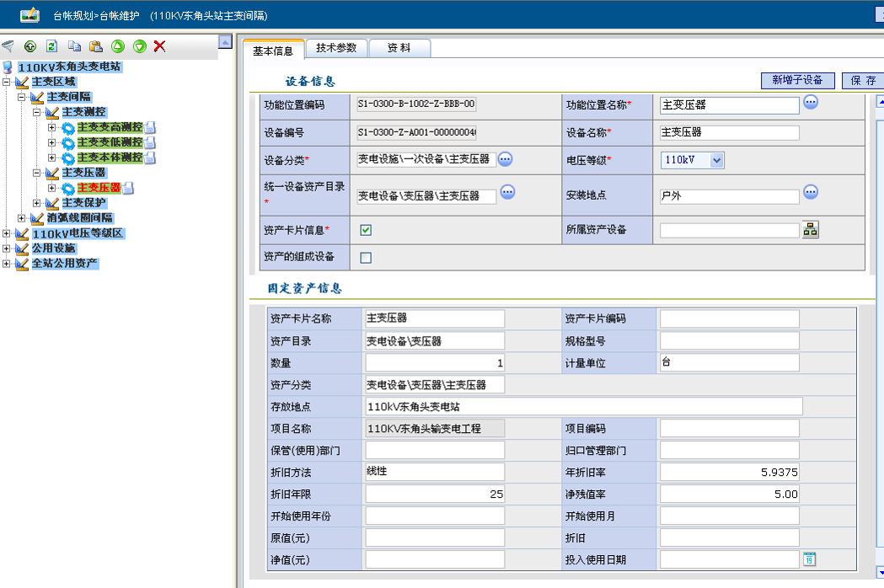
Task: Open the calendar picker for 投入使用日期
Action: click(809, 559)
